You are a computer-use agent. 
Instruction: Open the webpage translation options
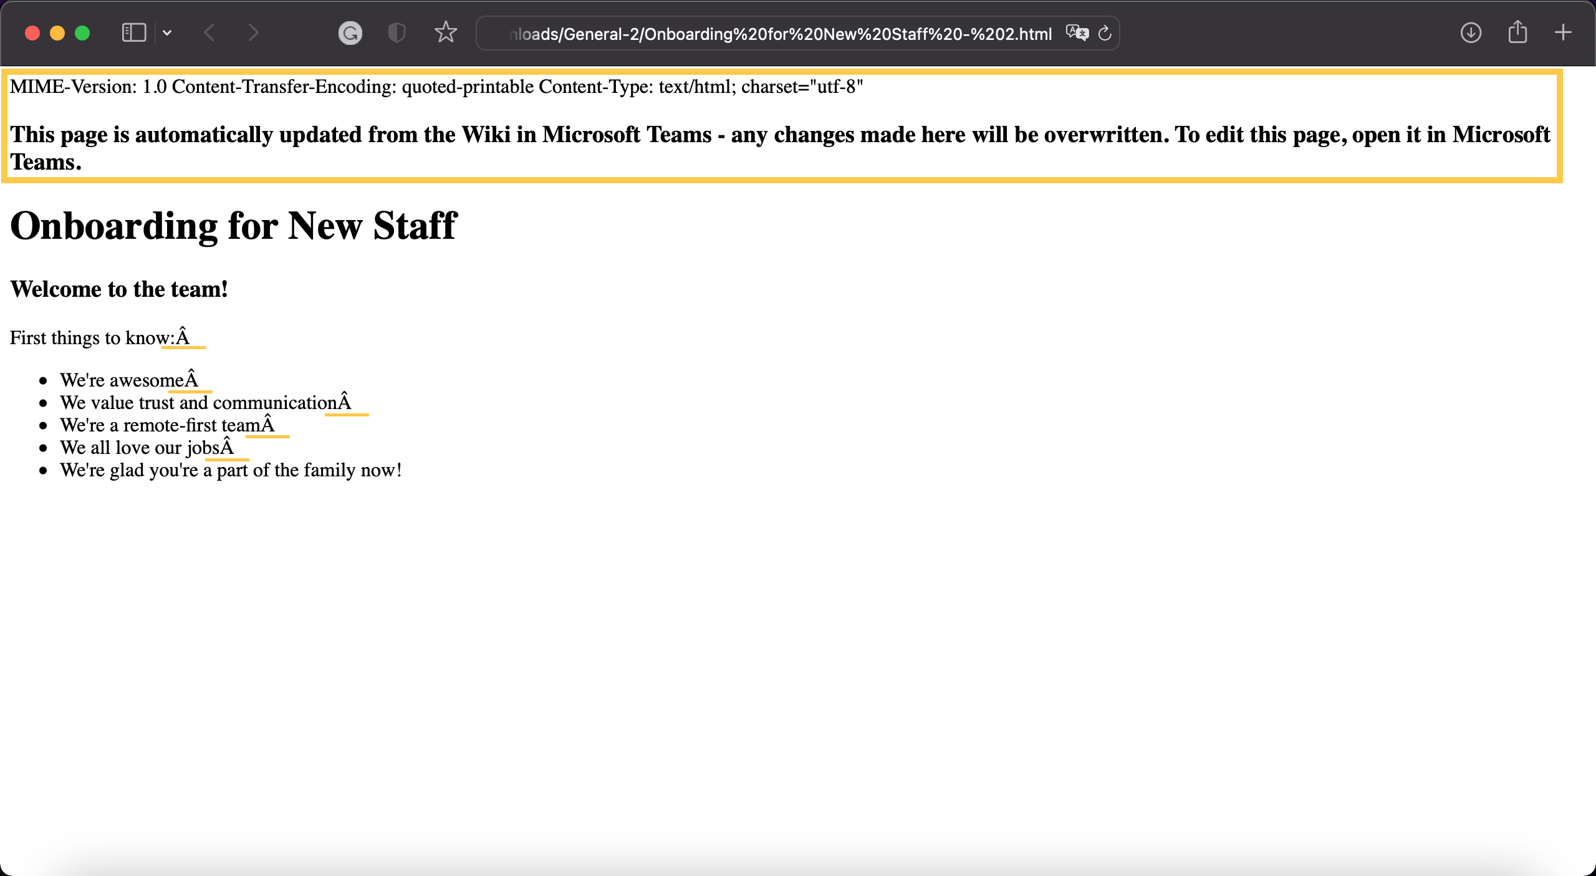(x=1077, y=33)
